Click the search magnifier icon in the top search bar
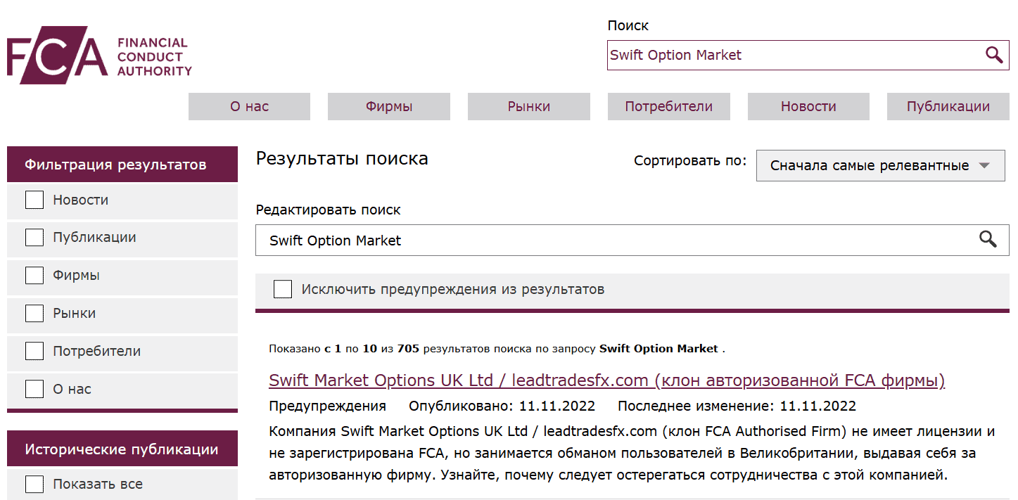This screenshot has width=1018, height=500. click(x=993, y=54)
